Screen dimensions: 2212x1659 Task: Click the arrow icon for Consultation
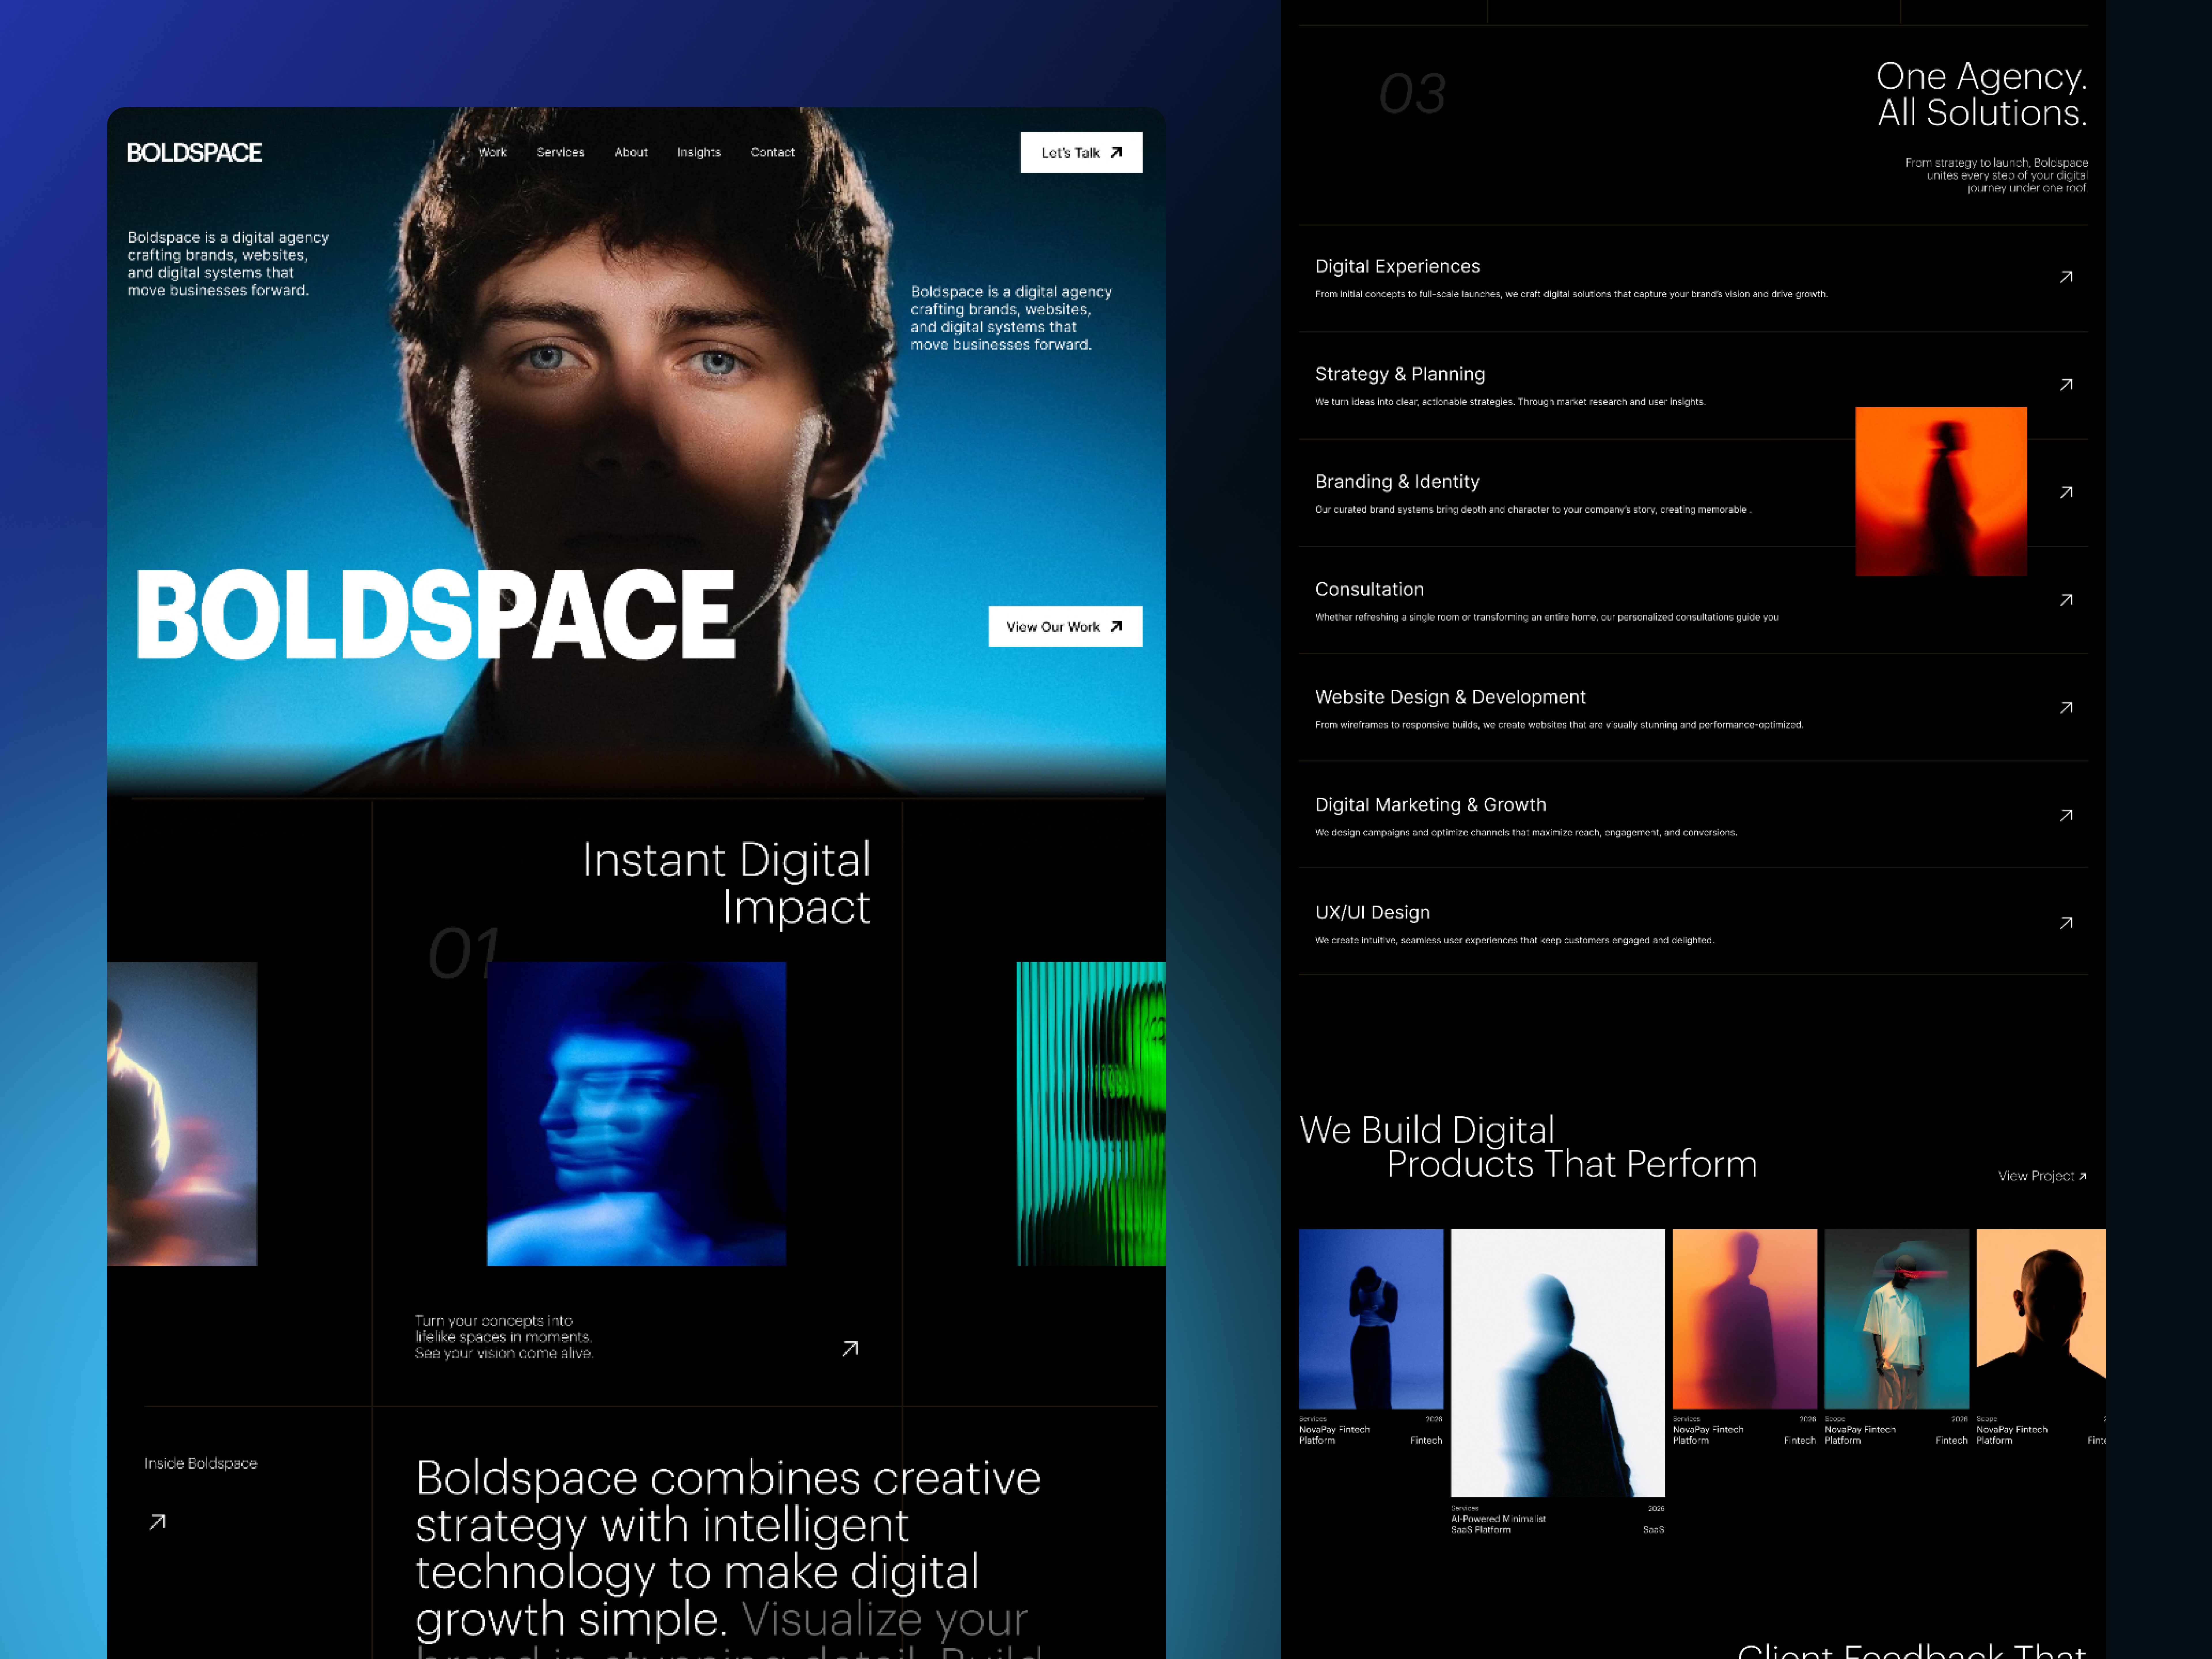(2066, 600)
